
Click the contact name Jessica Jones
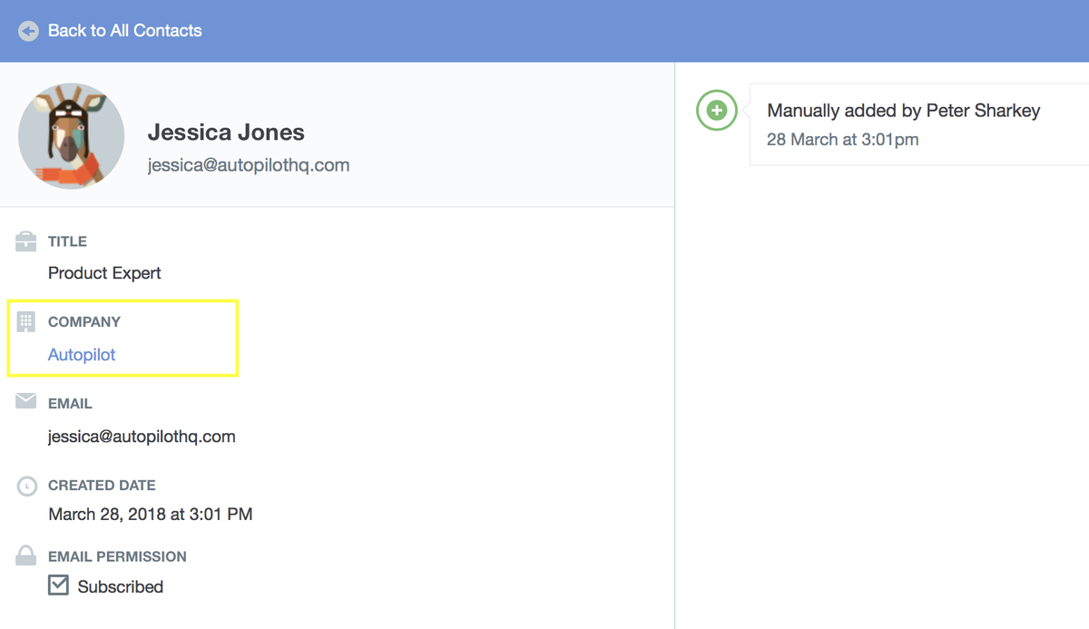click(x=226, y=132)
